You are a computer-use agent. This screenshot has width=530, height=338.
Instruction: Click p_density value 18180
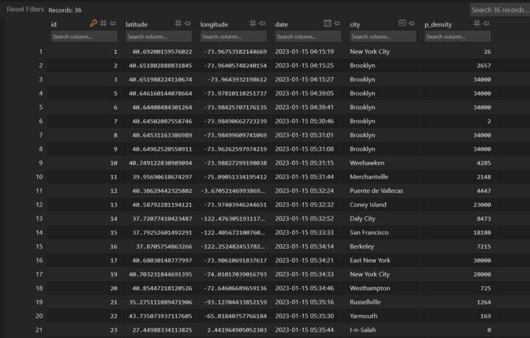[x=483, y=232]
